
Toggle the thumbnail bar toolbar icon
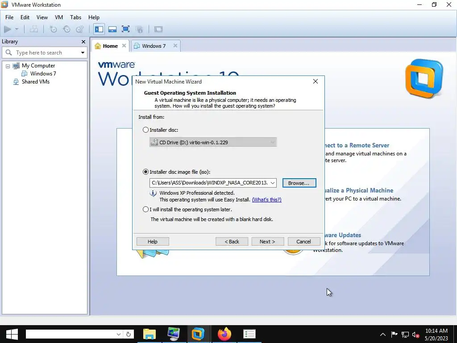click(x=112, y=29)
